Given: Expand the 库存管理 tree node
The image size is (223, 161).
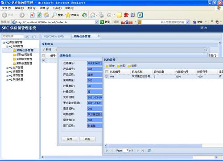Looking at the screenshot, I should pyautogui.click(x=7, y=76).
